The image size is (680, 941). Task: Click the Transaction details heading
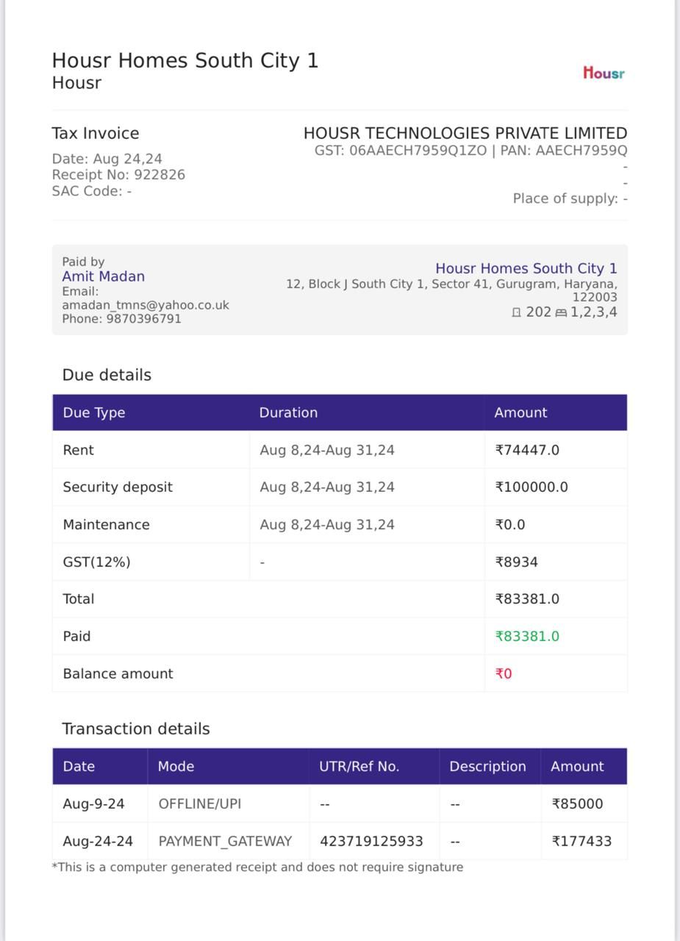pos(136,729)
